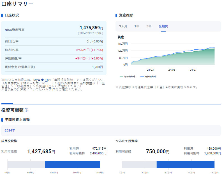Switch the asset chart to 3ヵ月
This screenshot has width=222, height=177.
(x=123, y=26)
